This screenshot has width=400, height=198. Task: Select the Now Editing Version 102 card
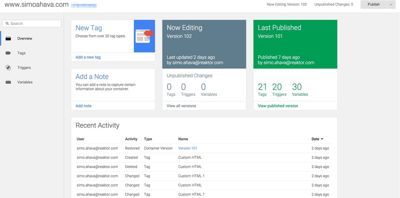(204, 44)
